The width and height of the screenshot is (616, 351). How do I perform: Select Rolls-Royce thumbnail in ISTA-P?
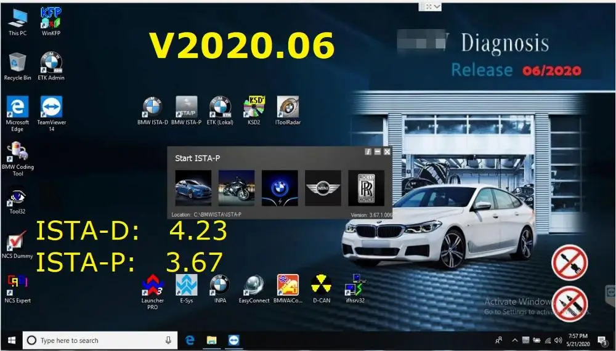coord(366,188)
